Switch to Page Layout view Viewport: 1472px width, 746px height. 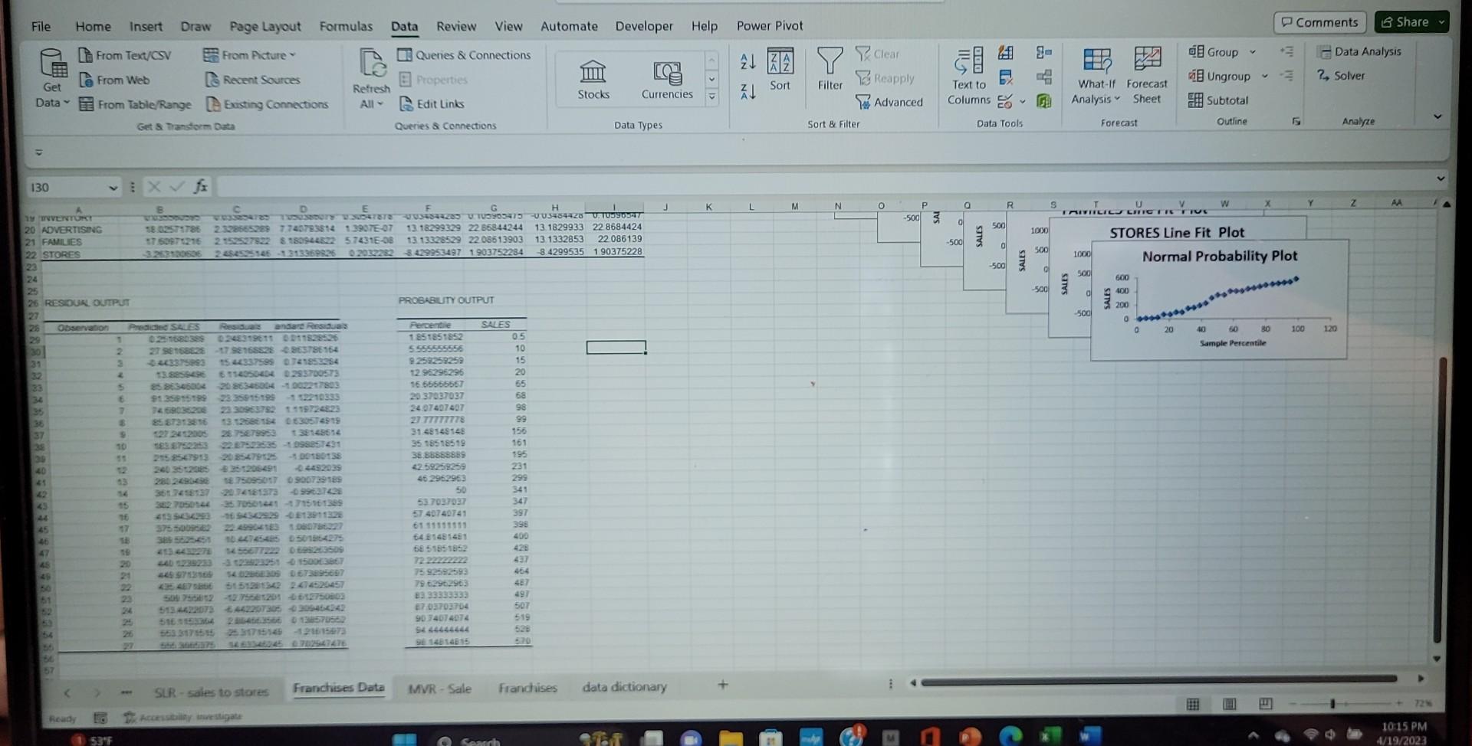tap(1229, 704)
